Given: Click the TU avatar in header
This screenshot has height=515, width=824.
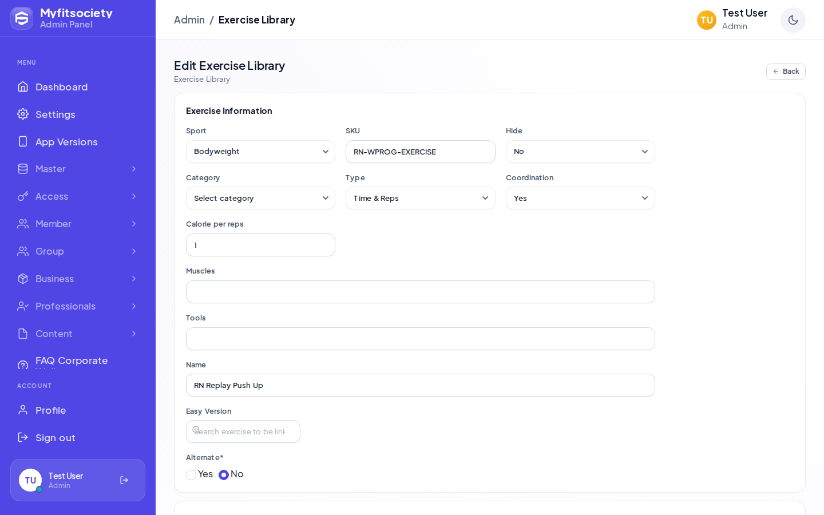Looking at the screenshot, I should [707, 20].
